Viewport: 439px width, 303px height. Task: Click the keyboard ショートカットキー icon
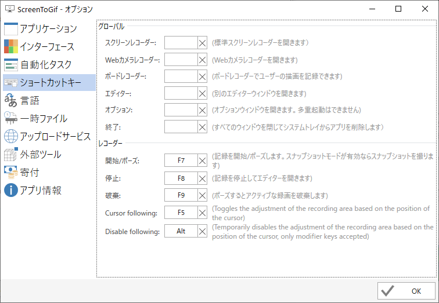[11, 83]
